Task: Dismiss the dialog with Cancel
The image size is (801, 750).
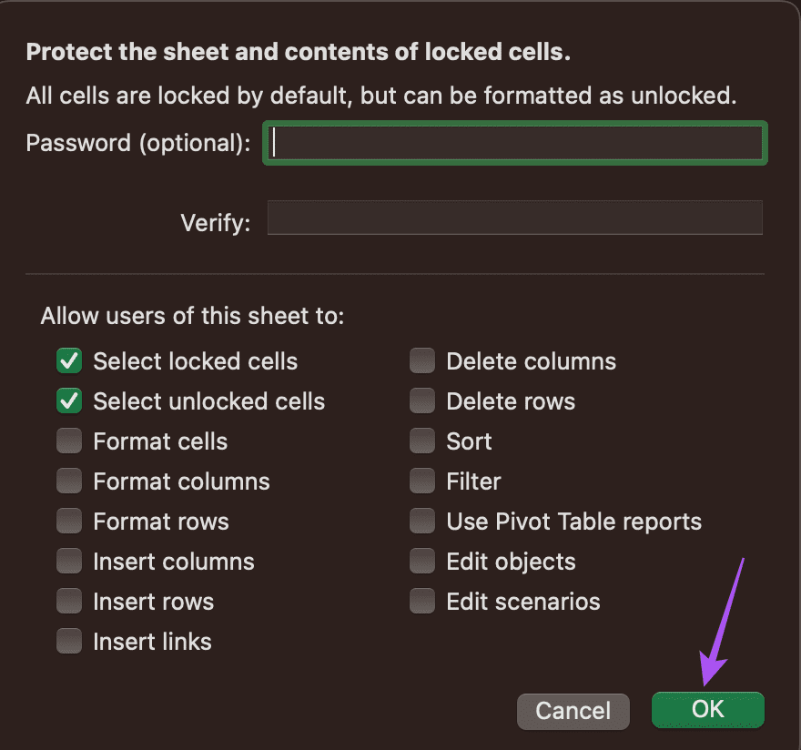Action: 573,711
